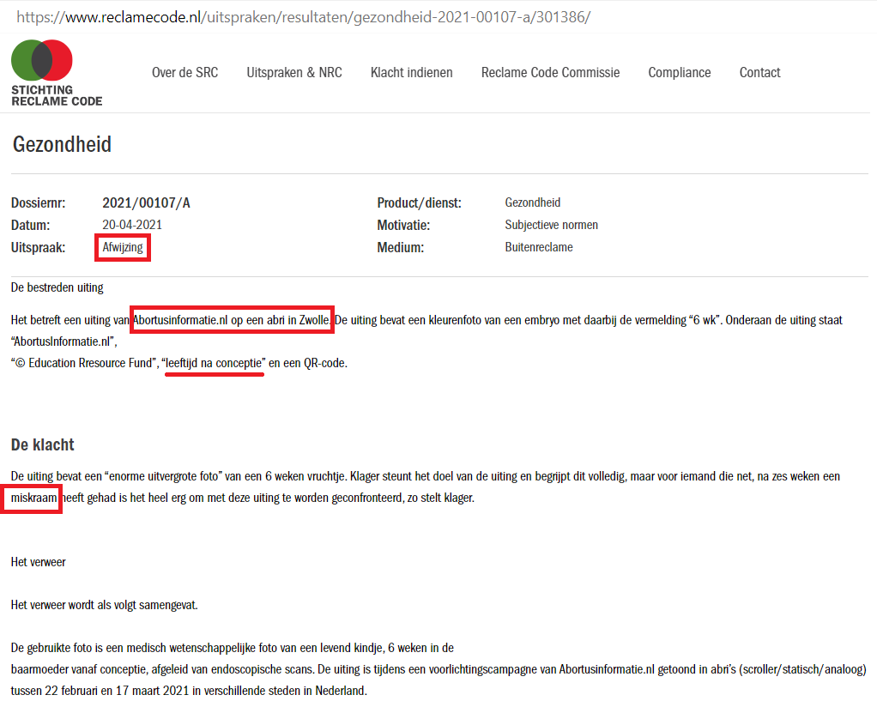Click the De klacht heading
Viewport: 877px width, 701px height.
(x=43, y=444)
